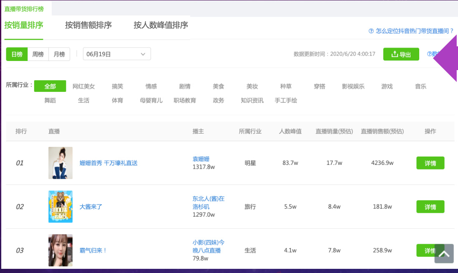Image resolution: width=458 pixels, height=273 pixels.
Task: Select the 周榜 toggle
Action: (38, 54)
